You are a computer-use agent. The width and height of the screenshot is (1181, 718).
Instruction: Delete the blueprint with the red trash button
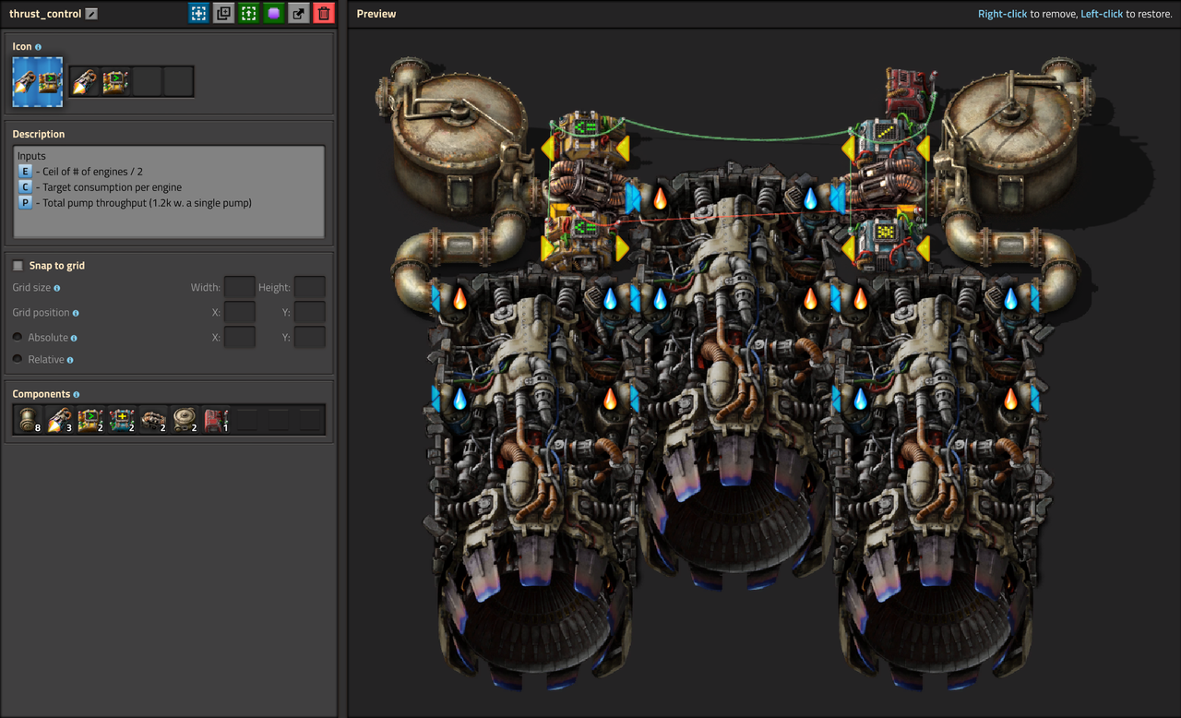click(x=323, y=13)
